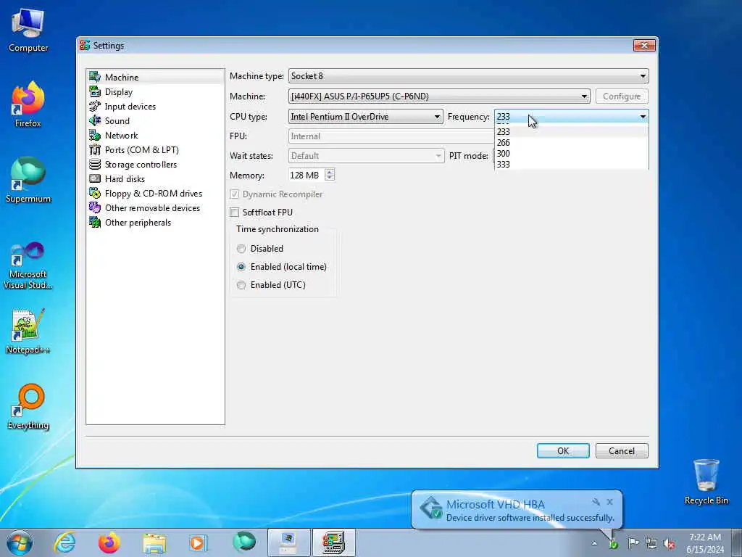Open Everything search desktop shortcut

click(28, 406)
